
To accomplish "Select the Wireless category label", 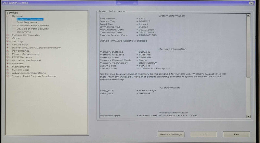I will point(18,63).
